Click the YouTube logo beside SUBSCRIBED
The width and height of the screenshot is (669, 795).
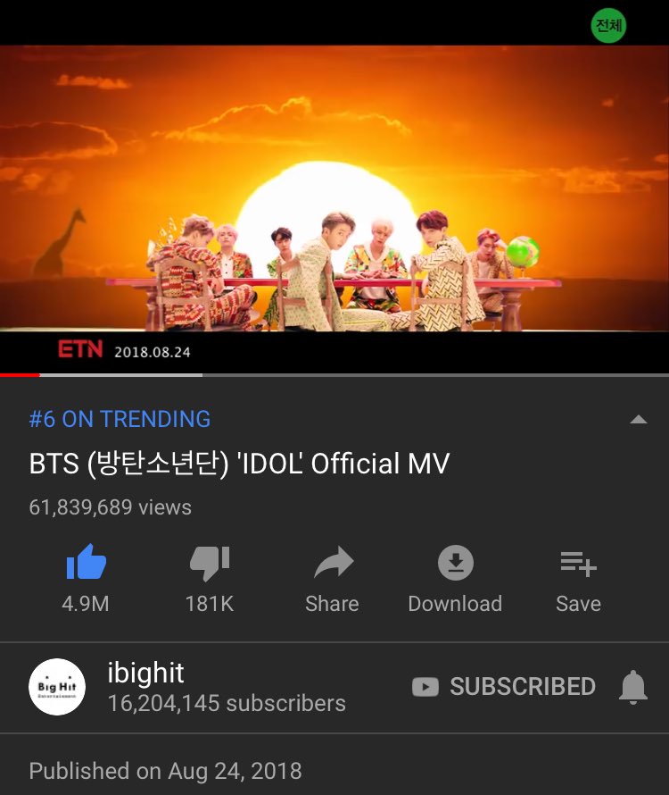(x=425, y=687)
